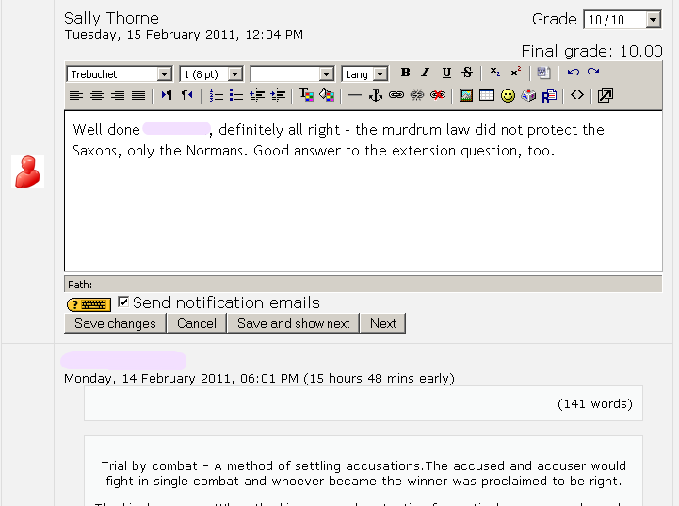Pick the font color tool
Image resolution: width=679 pixels, height=506 pixels.
point(305,95)
